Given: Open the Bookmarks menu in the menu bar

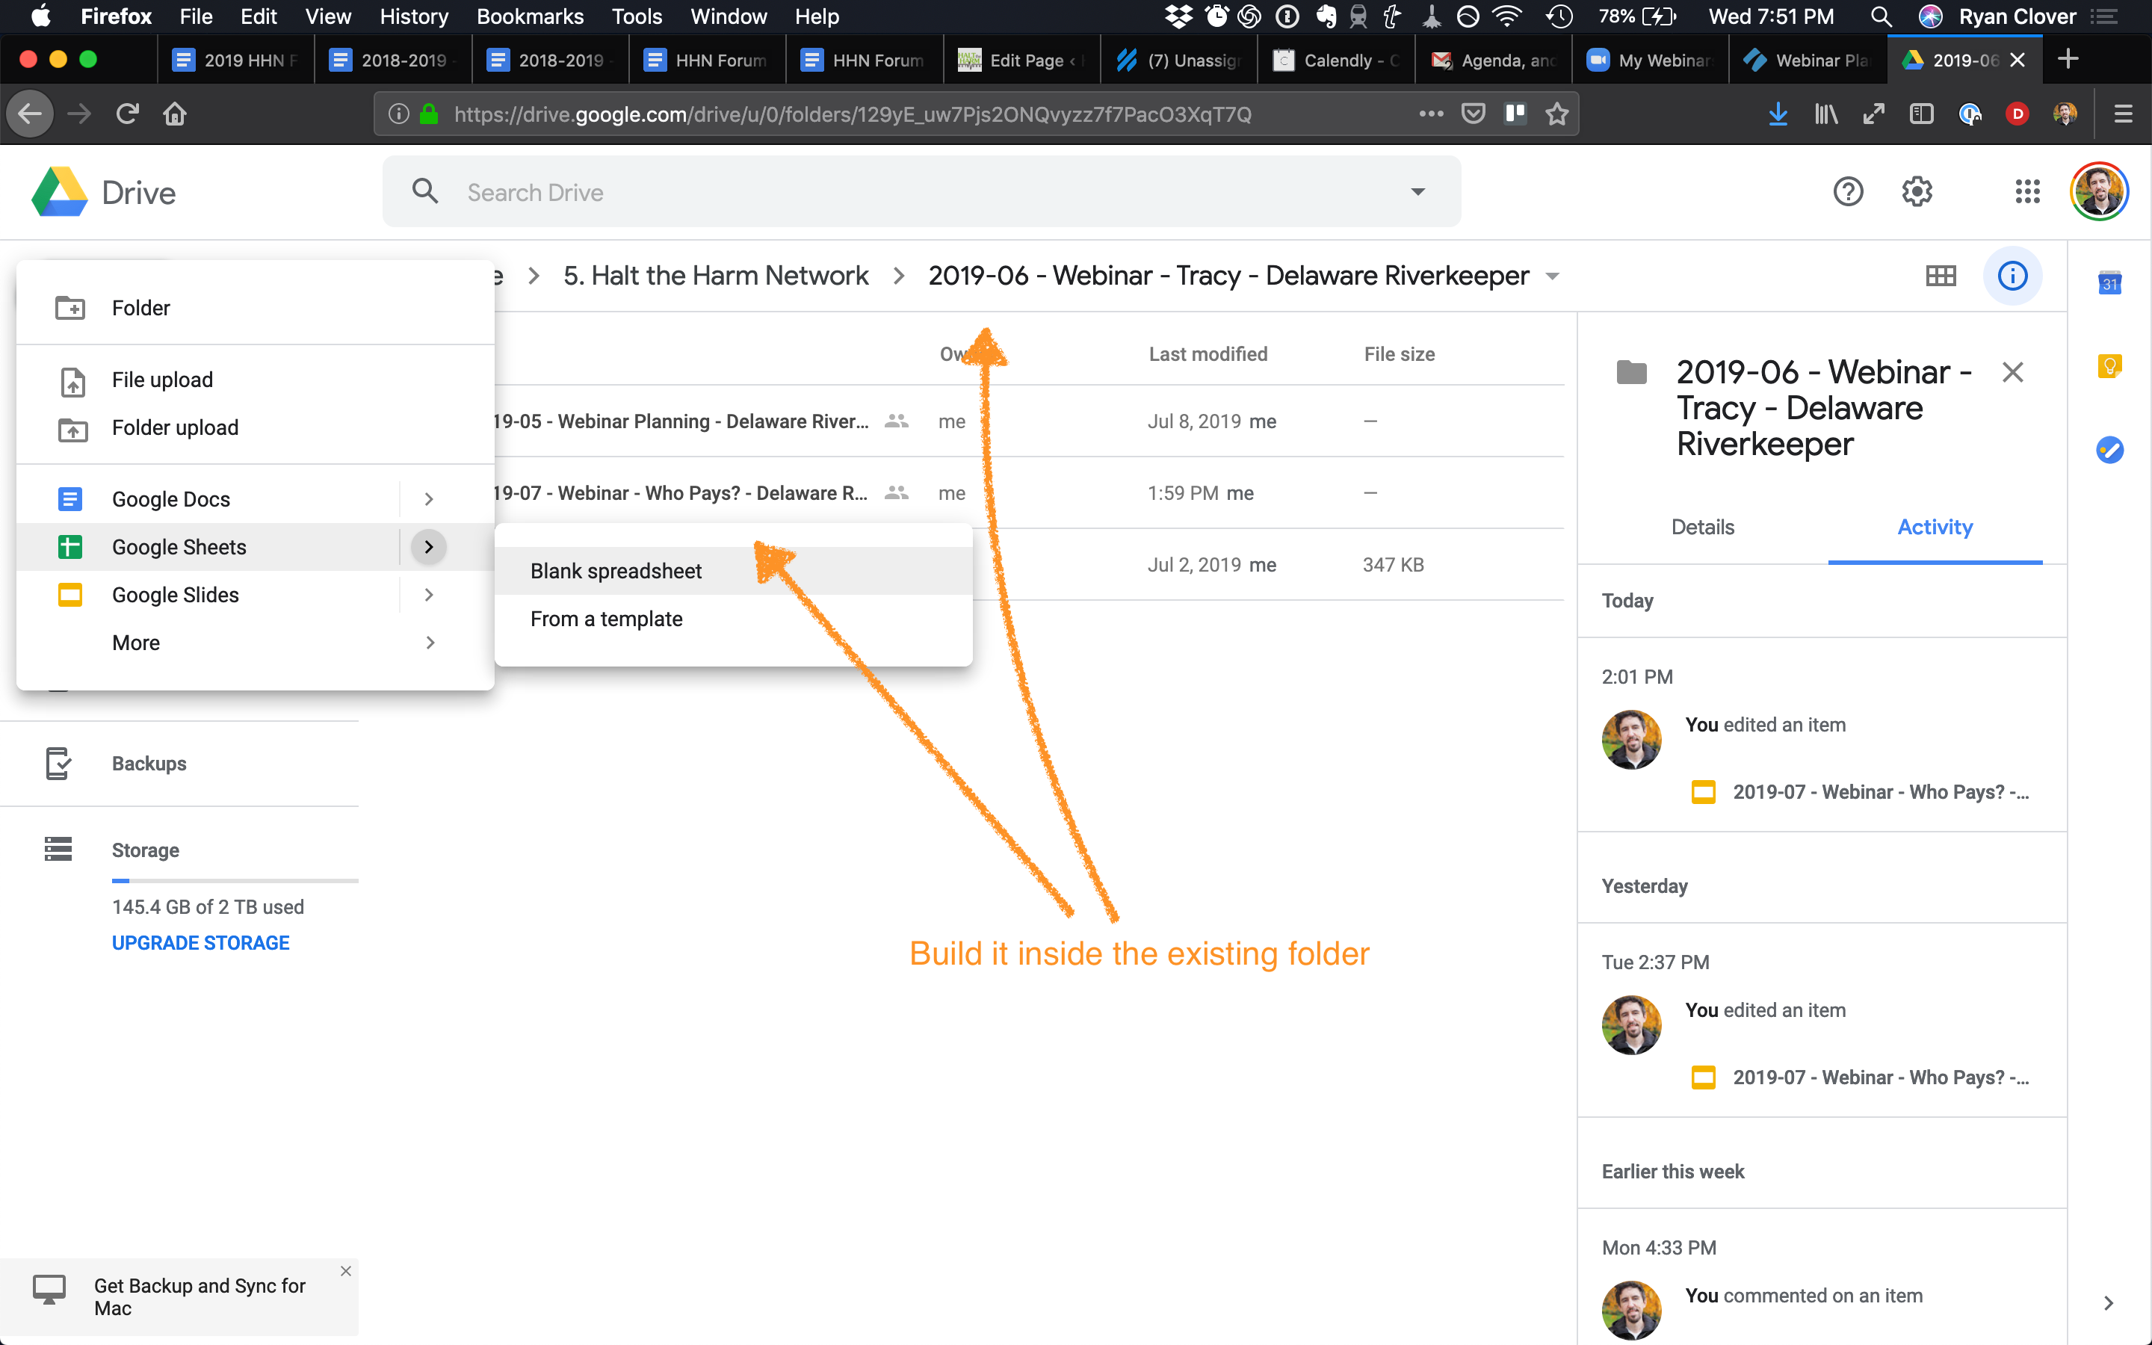Looking at the screenshot, I should tap(530, 16).
